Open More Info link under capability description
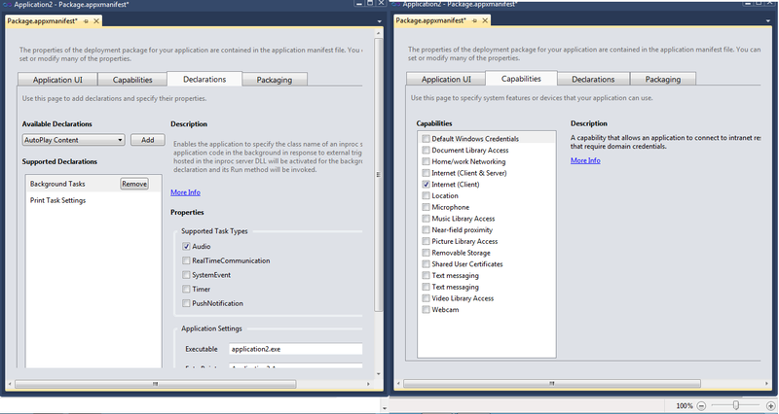The height and width of the screenshot is (414, 779). [x=585, y=160]
